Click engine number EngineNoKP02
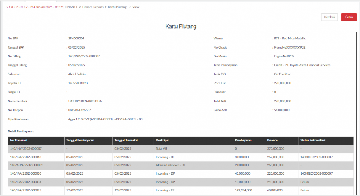This screenshot has width=360, height=196. tap(284, 56)
